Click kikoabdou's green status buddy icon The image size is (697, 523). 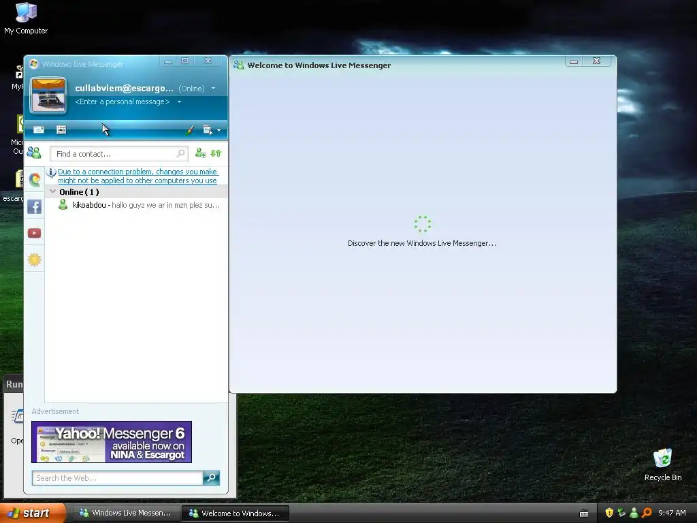[x=63, y=204]
